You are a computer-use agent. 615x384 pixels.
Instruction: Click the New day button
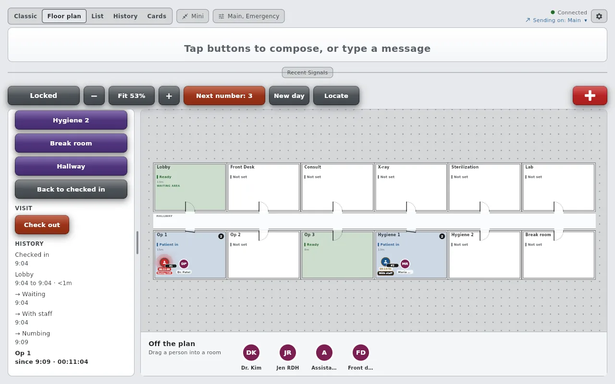click(x=289, y=96)
